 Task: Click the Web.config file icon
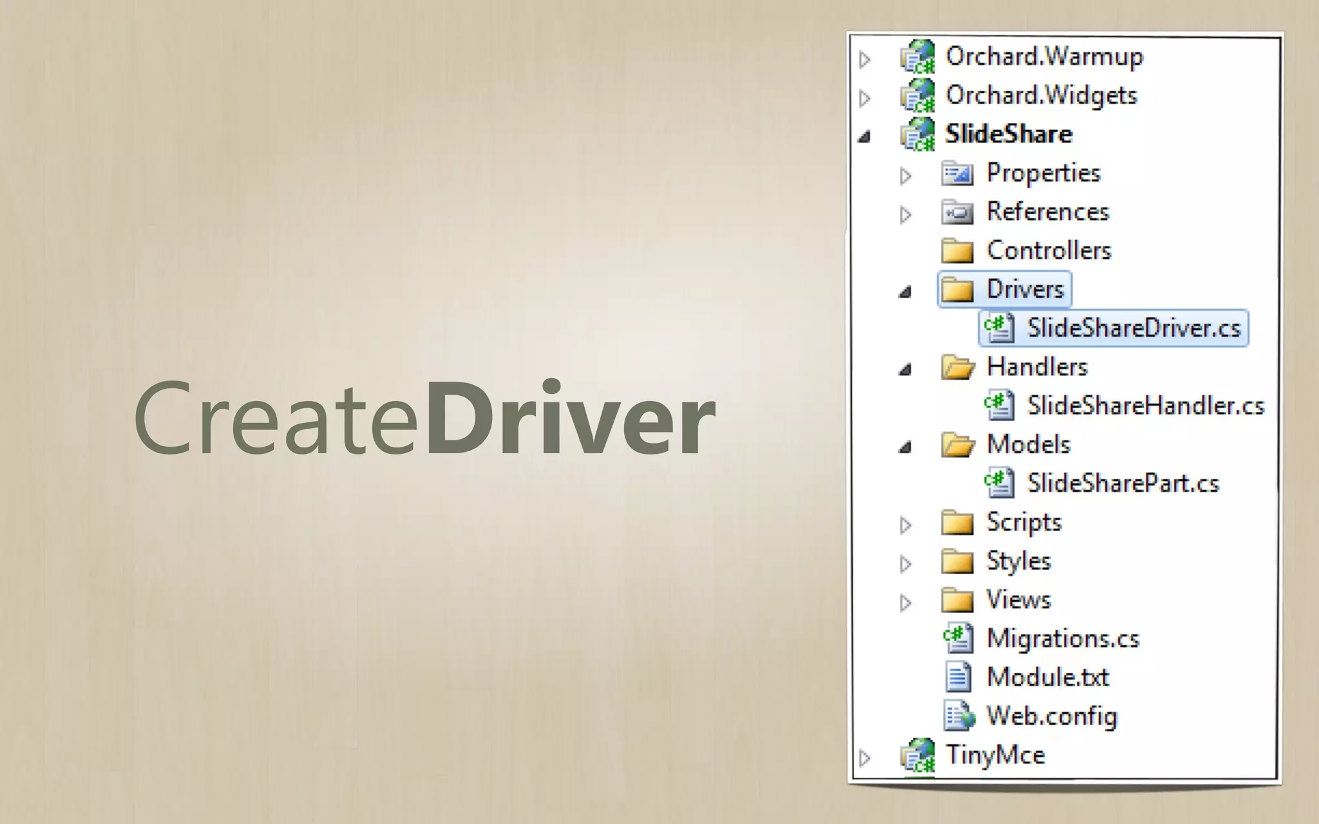(959, 716)
